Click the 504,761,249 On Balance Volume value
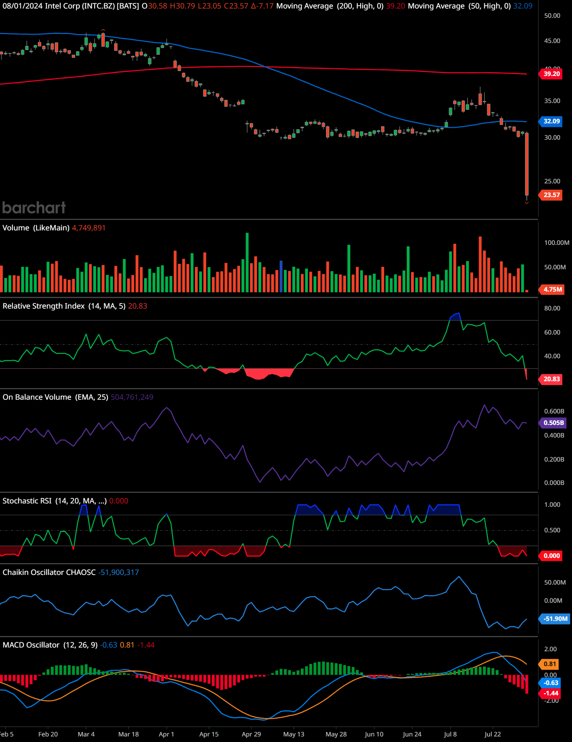Image resolution: width=572 pixels, height=742 pixels. pyautogui.click(x=132, y=397)
